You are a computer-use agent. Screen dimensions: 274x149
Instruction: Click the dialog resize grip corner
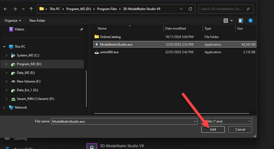coord(255,136)
